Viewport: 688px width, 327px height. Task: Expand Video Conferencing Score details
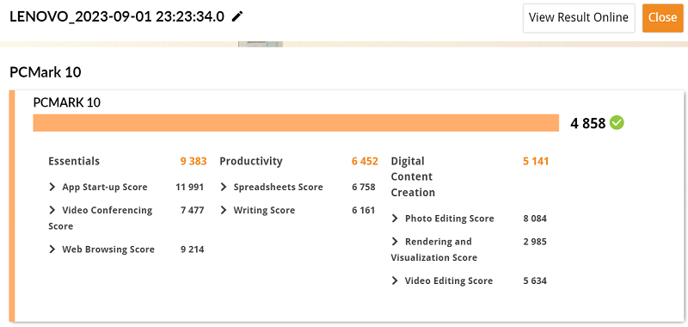52,210
